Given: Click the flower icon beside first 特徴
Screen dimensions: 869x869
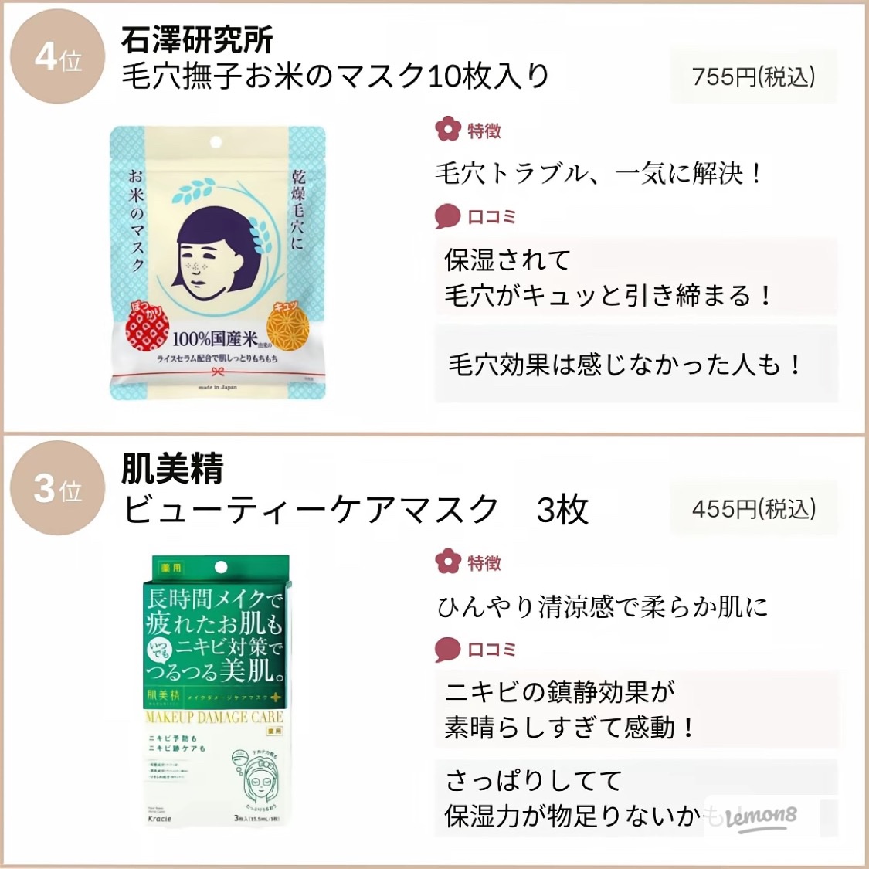Looking at the screenshot, I should tap(448, 130).
